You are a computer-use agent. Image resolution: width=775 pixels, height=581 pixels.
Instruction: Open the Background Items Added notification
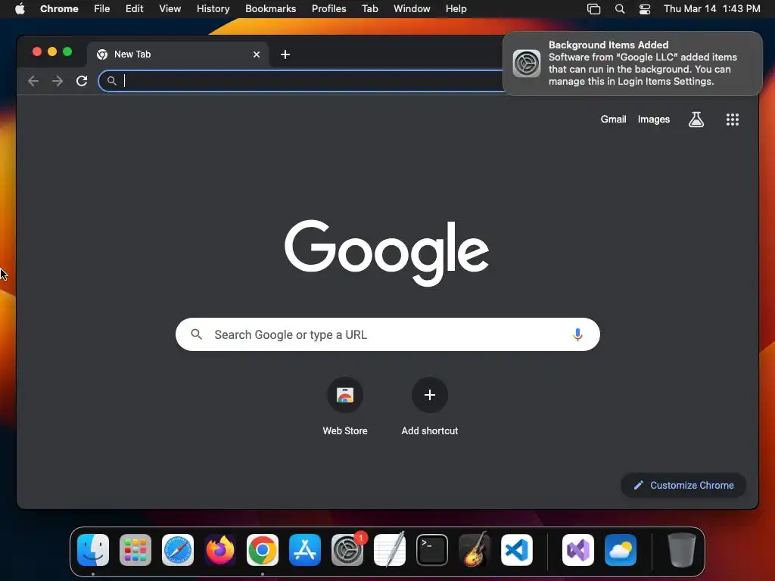[632, 64]
